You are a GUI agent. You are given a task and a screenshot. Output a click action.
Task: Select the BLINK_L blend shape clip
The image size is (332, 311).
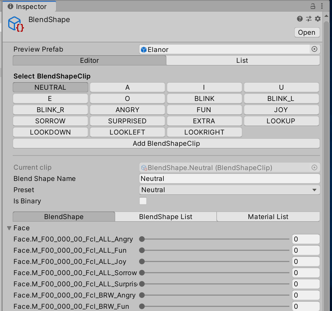281,99
